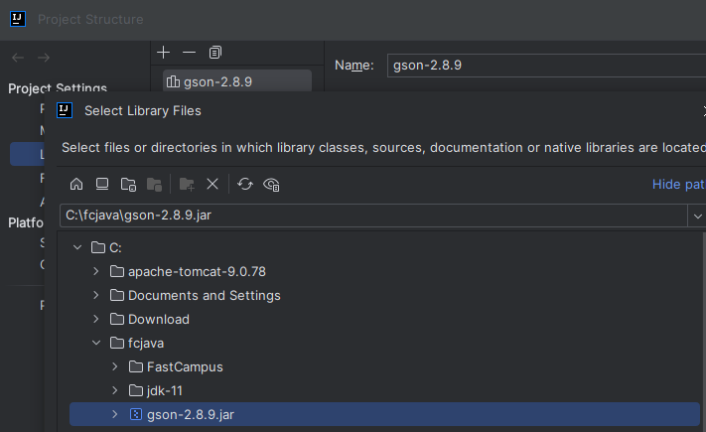Select the Download folder row
The height and width of the screenshot is (432, 706).
click(159, 320)
